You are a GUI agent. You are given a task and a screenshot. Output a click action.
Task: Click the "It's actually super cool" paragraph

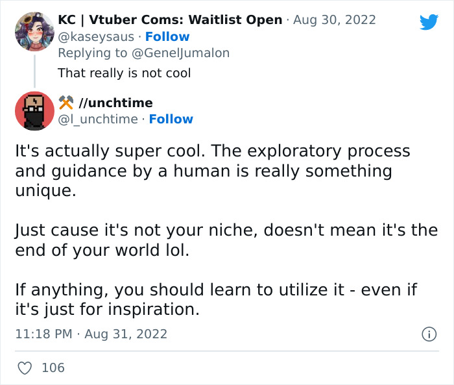click(213, 171)
